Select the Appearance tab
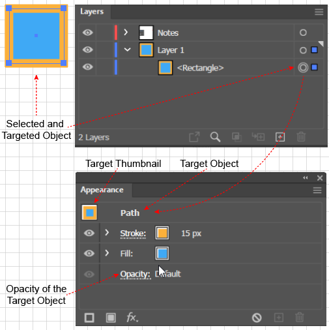 [102, 190]
